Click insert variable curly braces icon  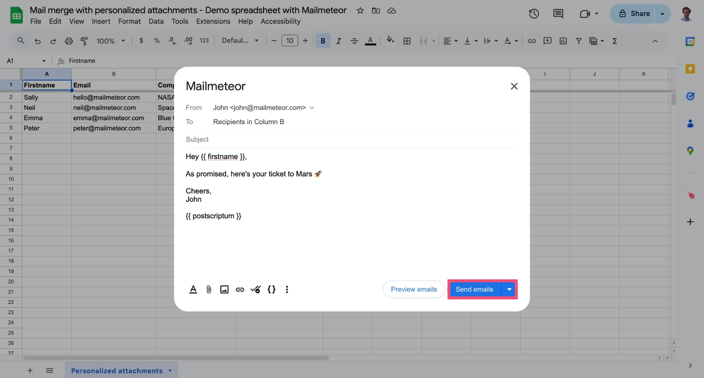tap(271, 289)
